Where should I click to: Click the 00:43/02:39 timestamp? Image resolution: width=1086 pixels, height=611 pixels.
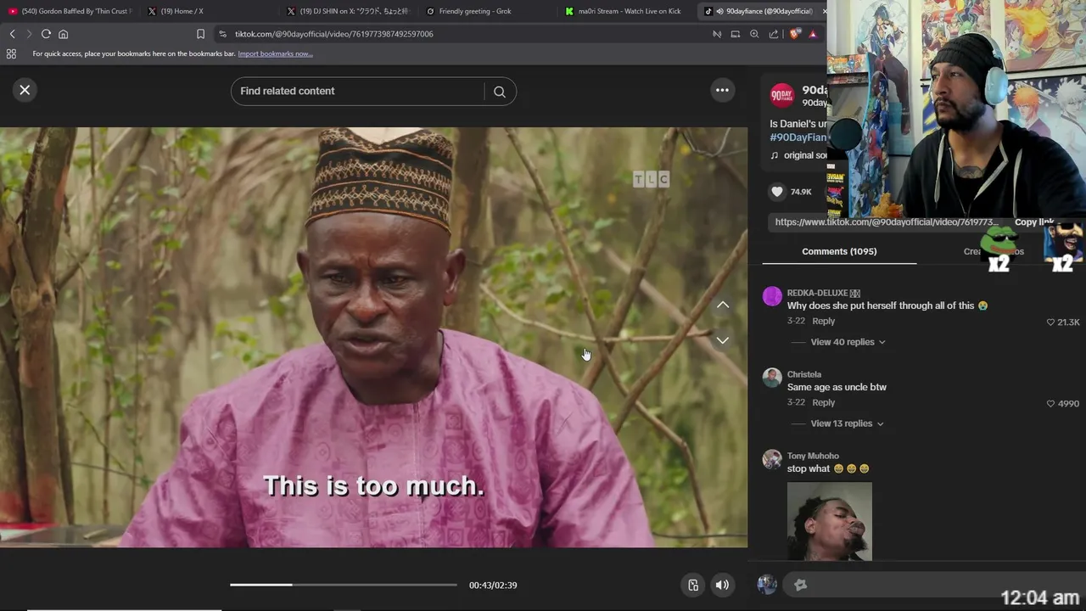click(x=493, y=586)
